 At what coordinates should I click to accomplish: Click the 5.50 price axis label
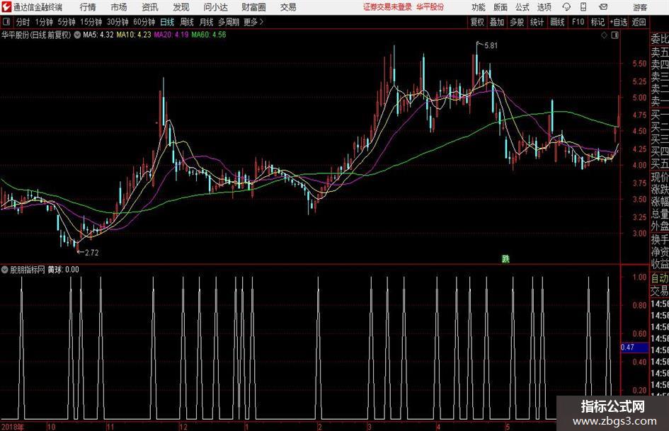pos(639,64)
